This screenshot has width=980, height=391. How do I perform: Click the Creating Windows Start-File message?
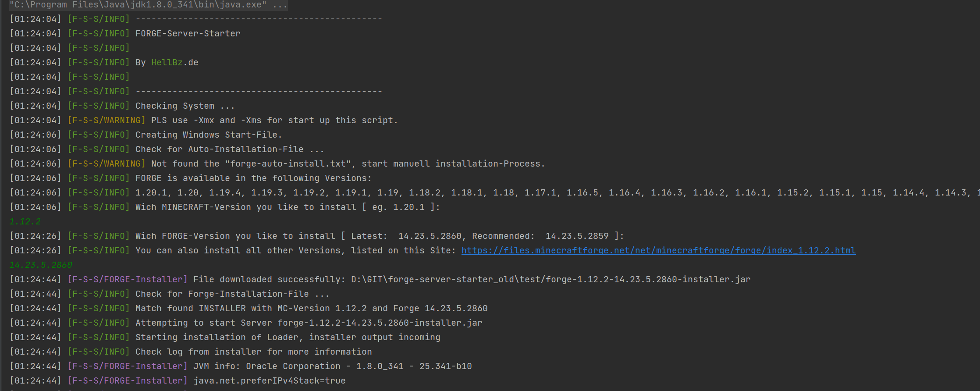point(209,135)
